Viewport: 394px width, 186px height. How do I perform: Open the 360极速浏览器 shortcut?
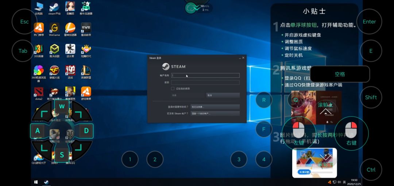pos(39,74)
